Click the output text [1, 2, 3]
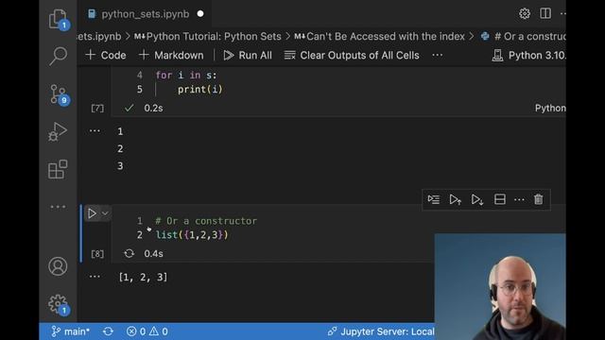Viewport: 605px width, 340px height. click(143, 277)
